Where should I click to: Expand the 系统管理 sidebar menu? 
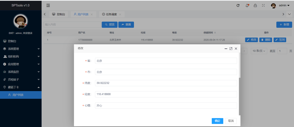pos(21,49)
